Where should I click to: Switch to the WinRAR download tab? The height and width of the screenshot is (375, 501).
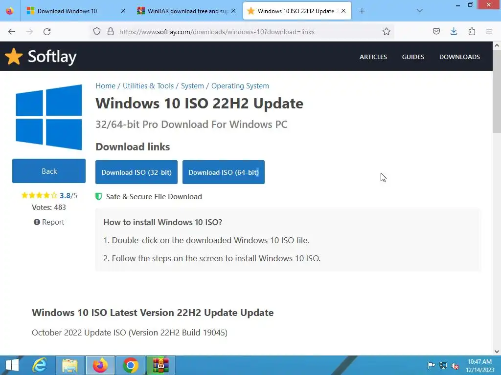pos(186,11)
